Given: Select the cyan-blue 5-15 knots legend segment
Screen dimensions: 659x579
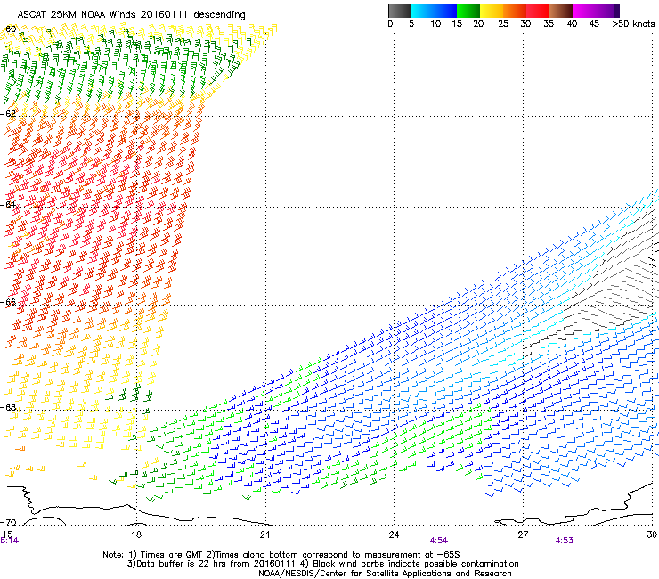Looking at the screenshot, I should pyautogui.click(x=434, y=11).
